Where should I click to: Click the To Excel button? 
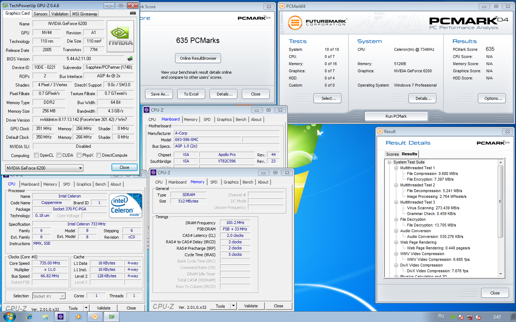pos(191,94)
